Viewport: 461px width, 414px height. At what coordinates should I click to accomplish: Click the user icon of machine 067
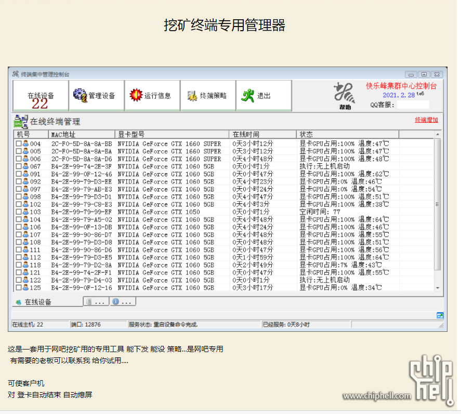(26, 166)
